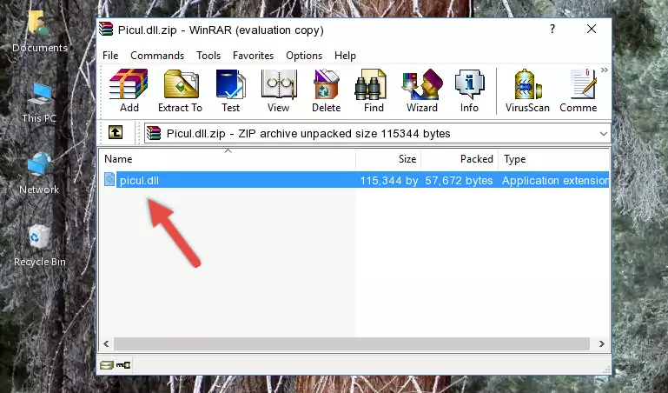Expand the toolbar overflow chevron
Screen dimensions: 668x393
604,70
